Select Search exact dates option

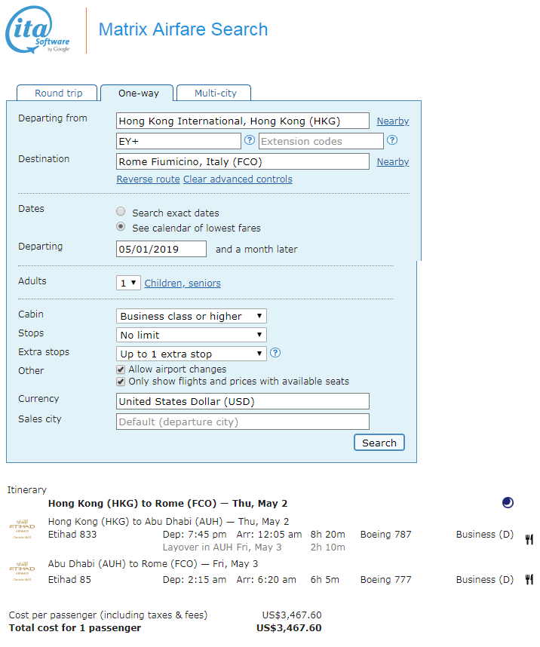121,212
